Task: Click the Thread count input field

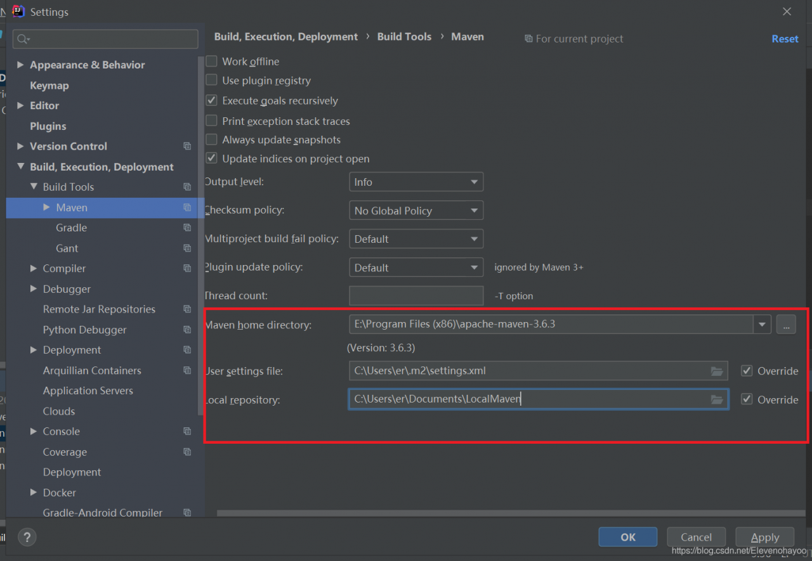Action: (416, 295)
